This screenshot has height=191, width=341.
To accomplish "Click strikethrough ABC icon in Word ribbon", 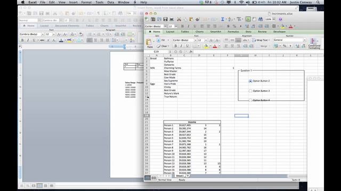I will [x=42, y=40].
